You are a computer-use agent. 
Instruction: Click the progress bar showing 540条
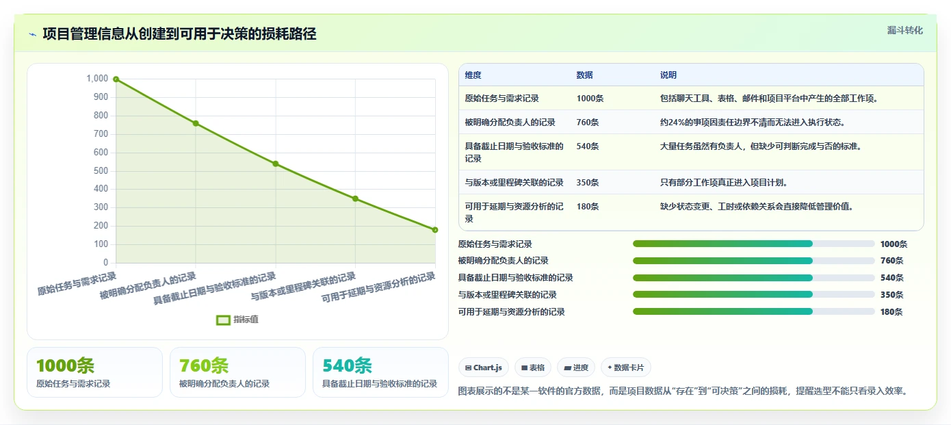(754, 278)
